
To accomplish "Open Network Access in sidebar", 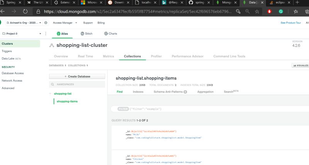I will point(12,81).
